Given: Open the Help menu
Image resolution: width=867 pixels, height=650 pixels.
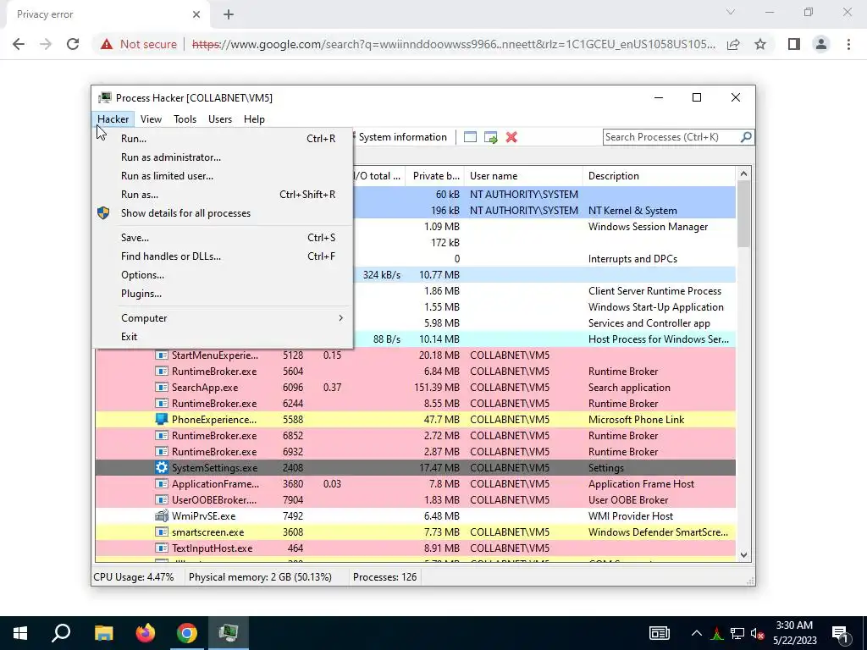Looking at the screenshot, I should tap(254, 118).
